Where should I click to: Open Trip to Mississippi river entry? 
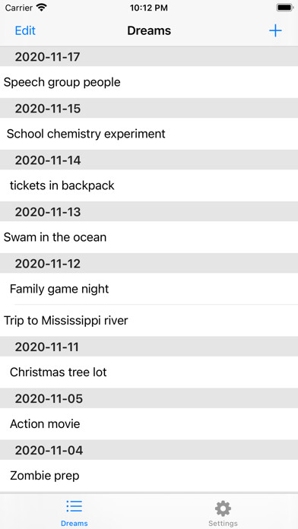[x=149, y=321]
